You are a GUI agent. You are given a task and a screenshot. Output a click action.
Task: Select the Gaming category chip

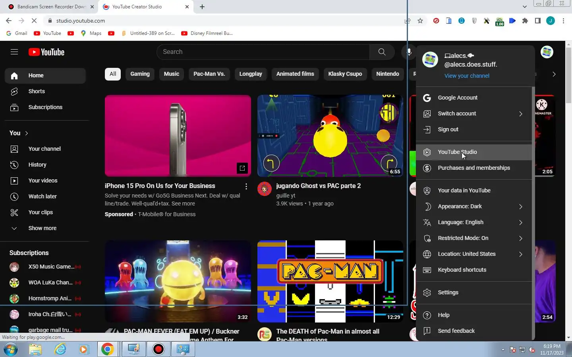[140, 74]
